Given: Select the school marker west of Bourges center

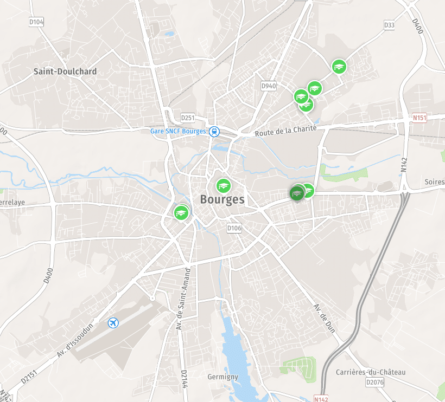Looking at the screenshot, I should click(x=181, y=213).
